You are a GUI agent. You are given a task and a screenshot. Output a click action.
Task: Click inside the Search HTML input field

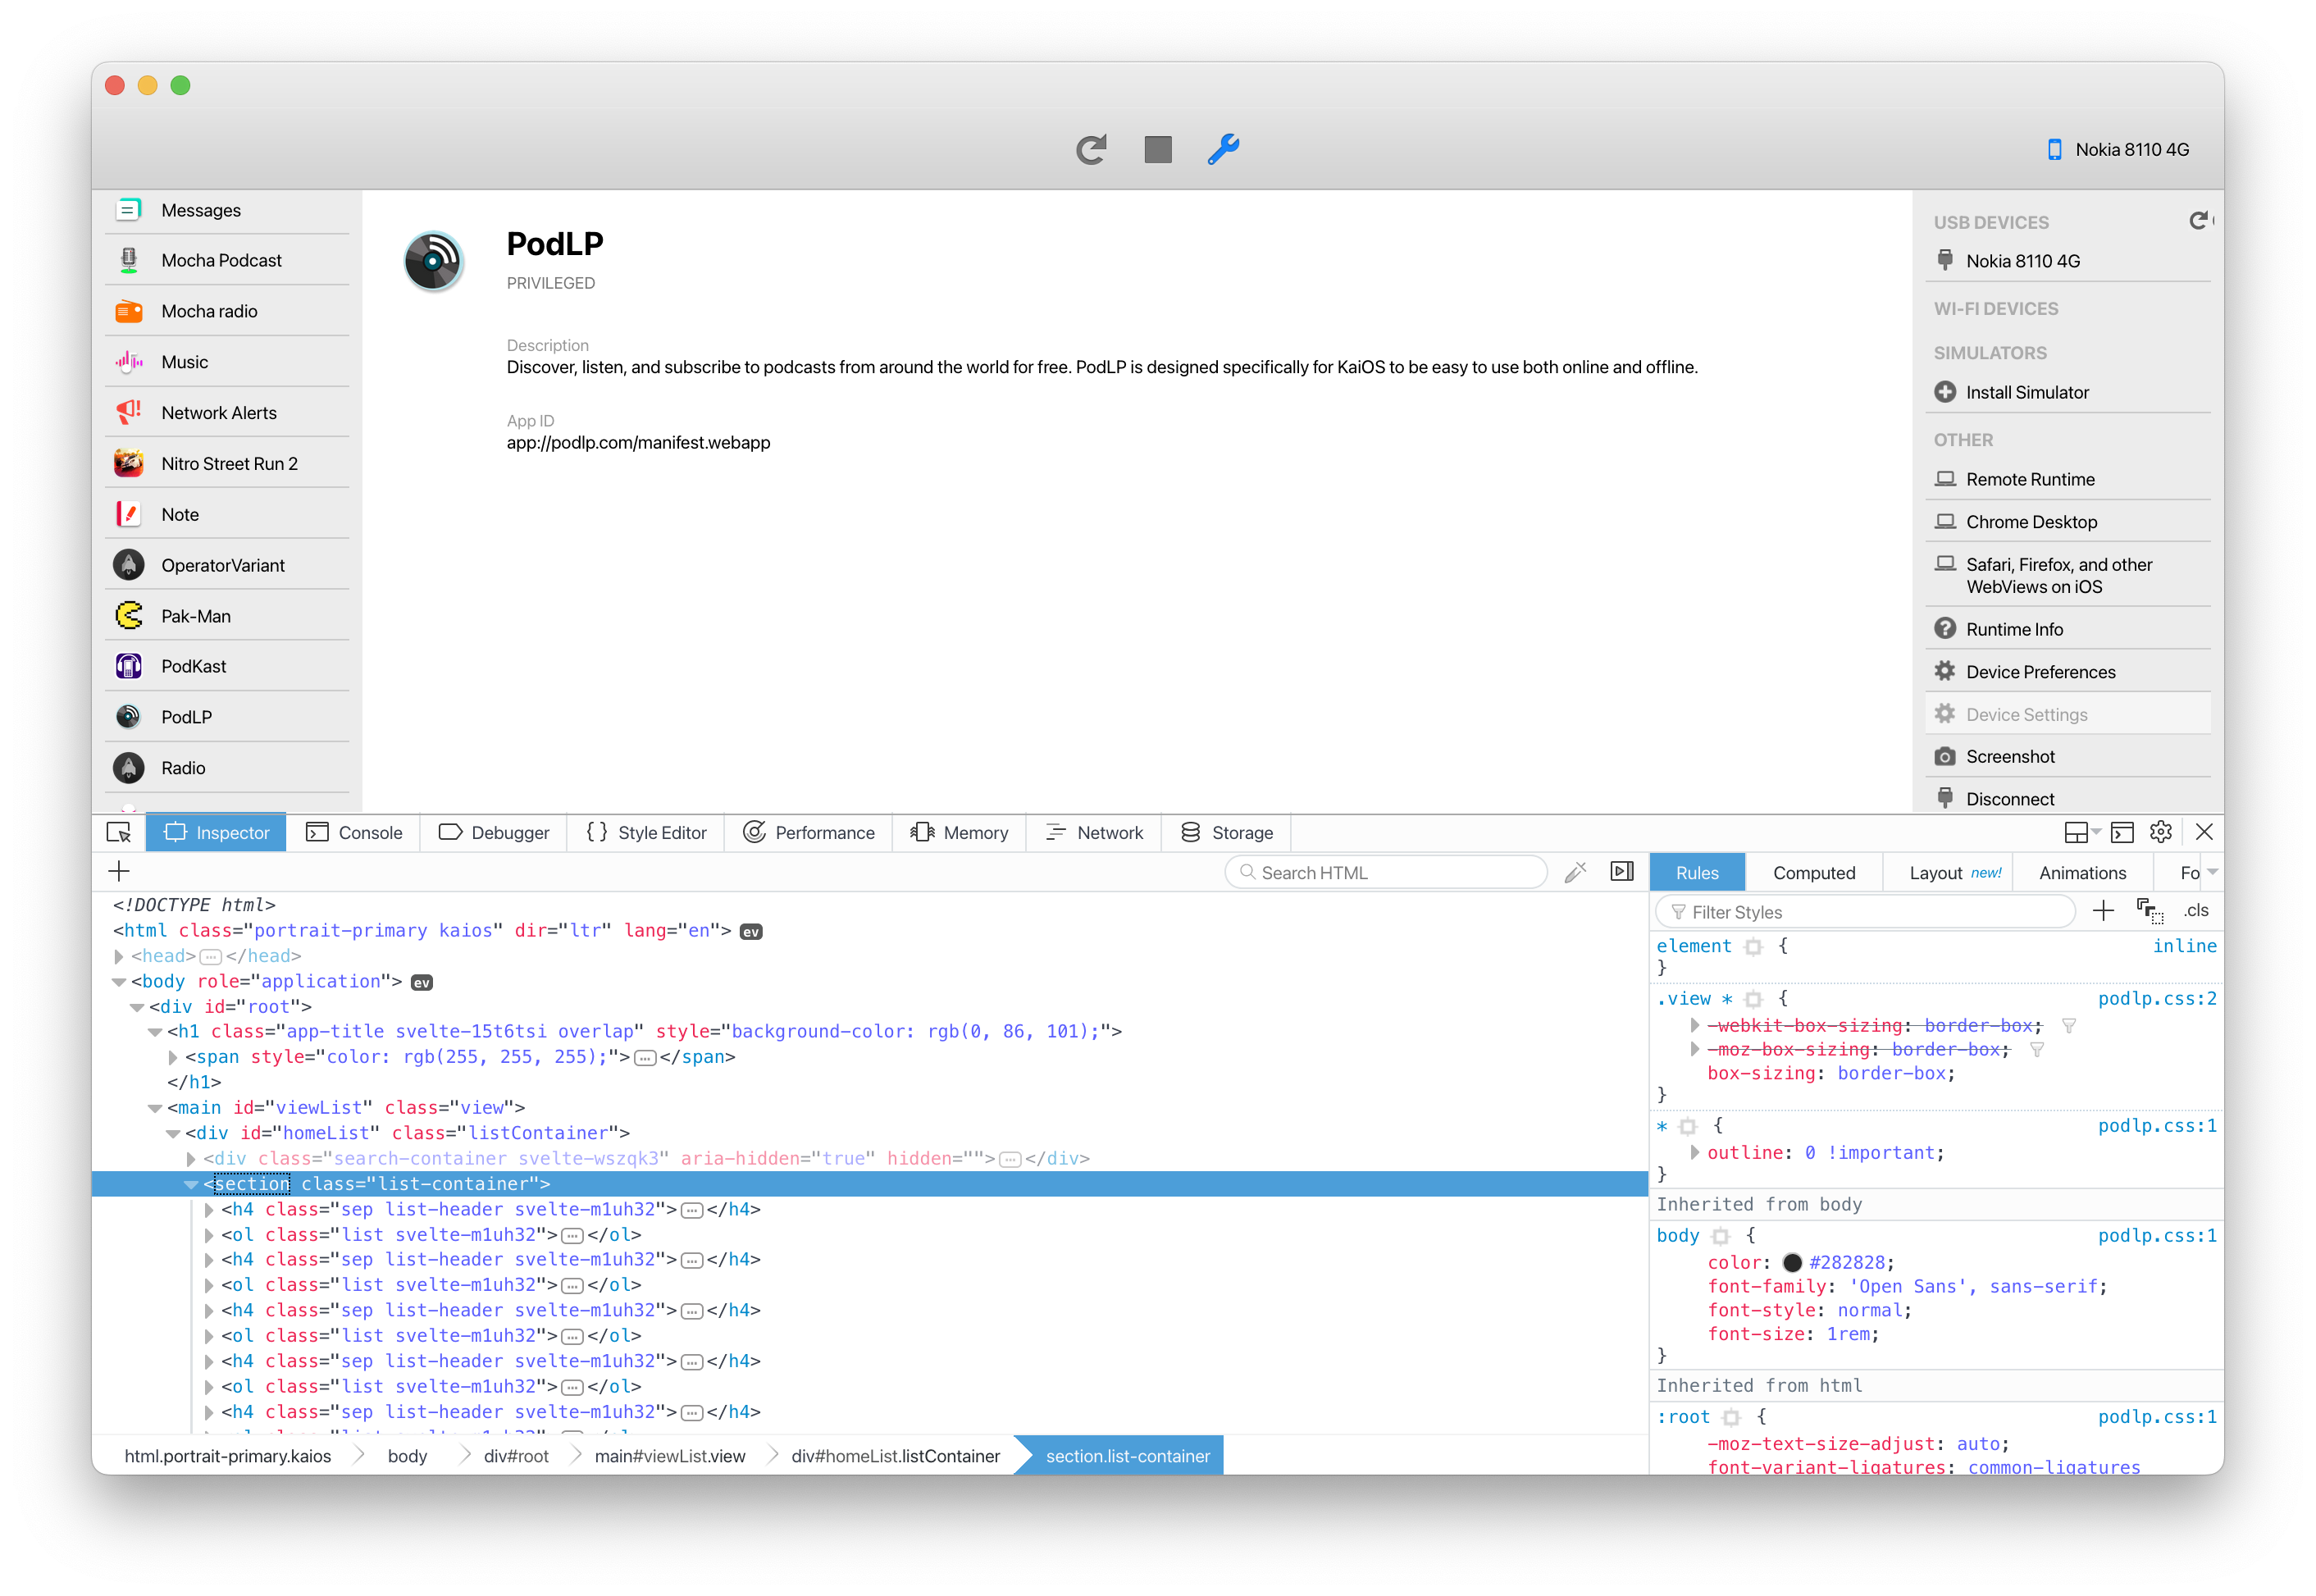[1385, 871]
